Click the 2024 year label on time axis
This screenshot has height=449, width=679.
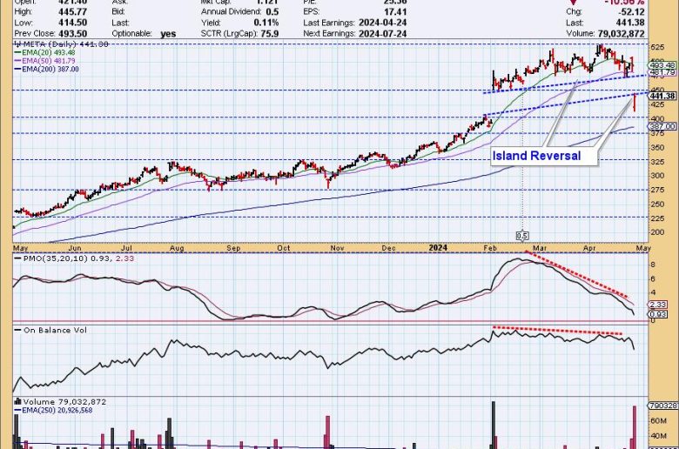click(x=438, y=248)
